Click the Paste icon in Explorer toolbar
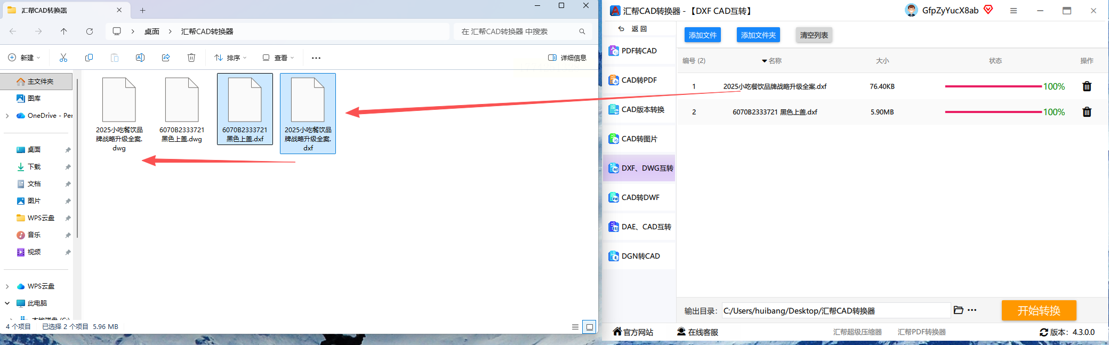 (x=115, y=58)
